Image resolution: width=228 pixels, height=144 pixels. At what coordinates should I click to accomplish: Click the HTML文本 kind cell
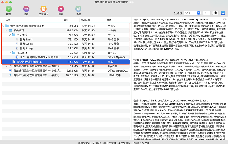[114, 75]
